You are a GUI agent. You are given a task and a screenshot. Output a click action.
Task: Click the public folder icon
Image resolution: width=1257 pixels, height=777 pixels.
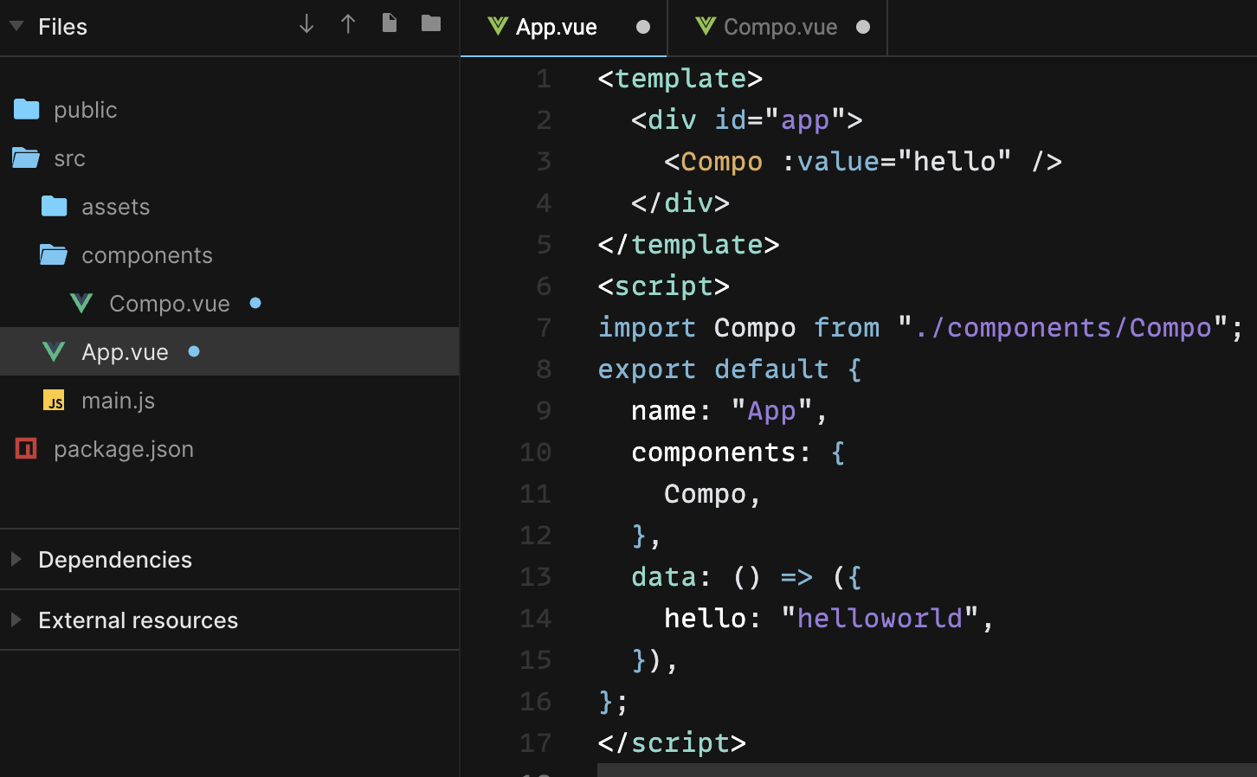(x=27, y=109)
